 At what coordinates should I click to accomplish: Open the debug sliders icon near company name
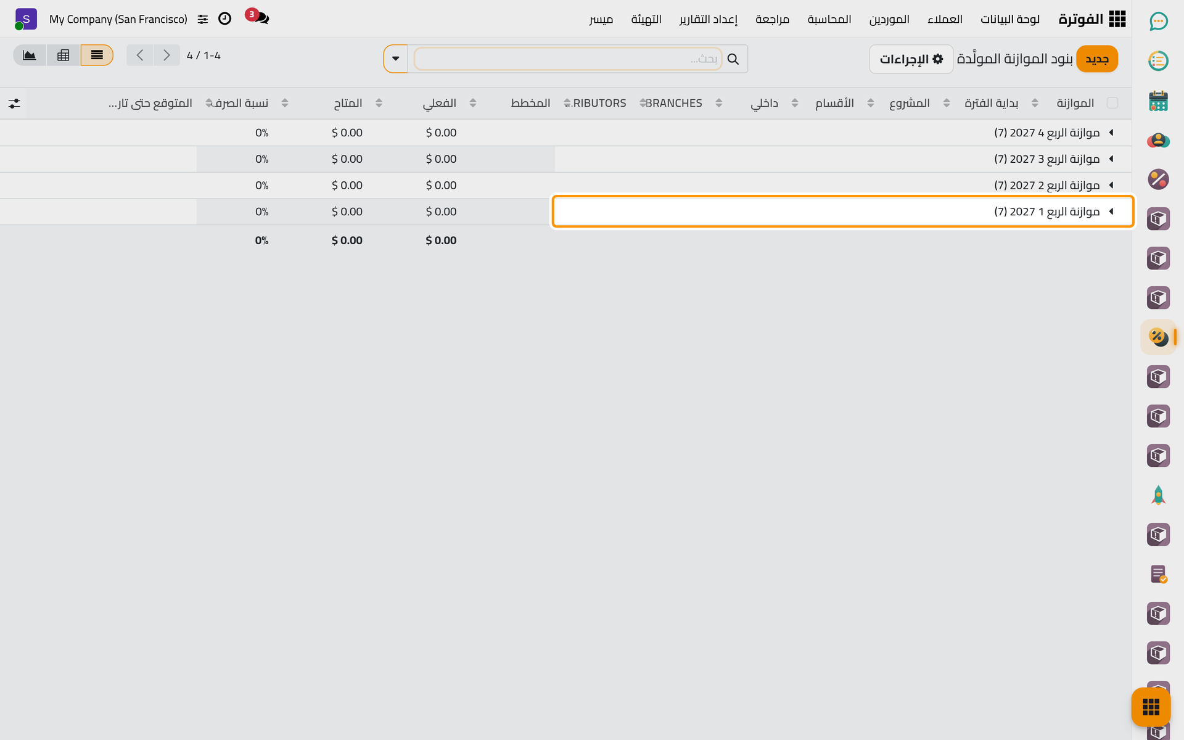click(202, 19)
